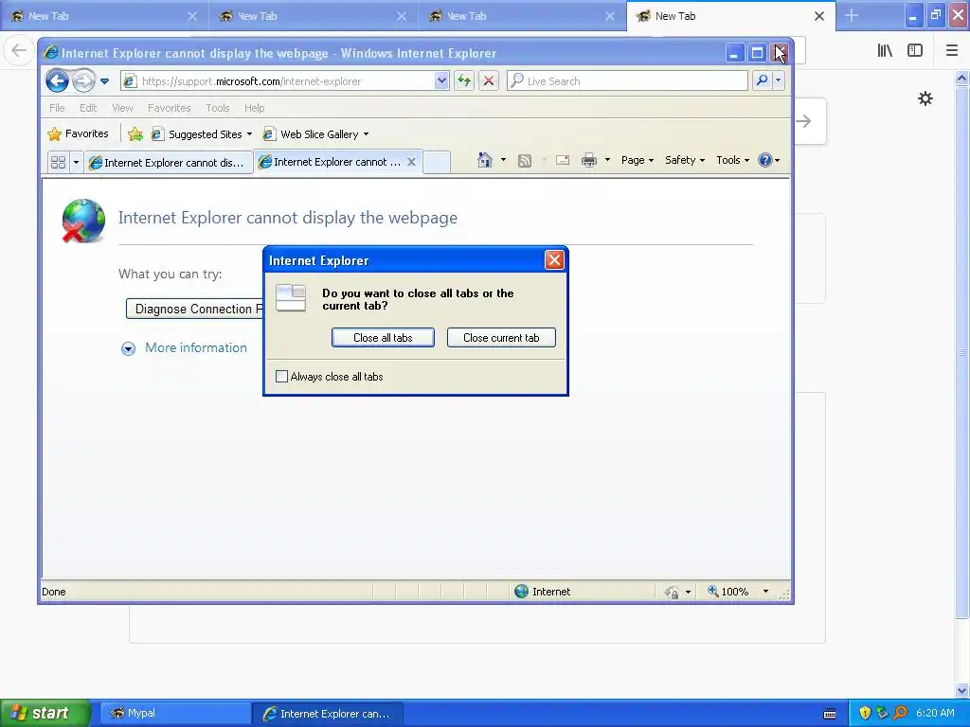970x727 pixels.
Task: Click the Mypal page scrollbar down arrow
Action: pos(961,690)
